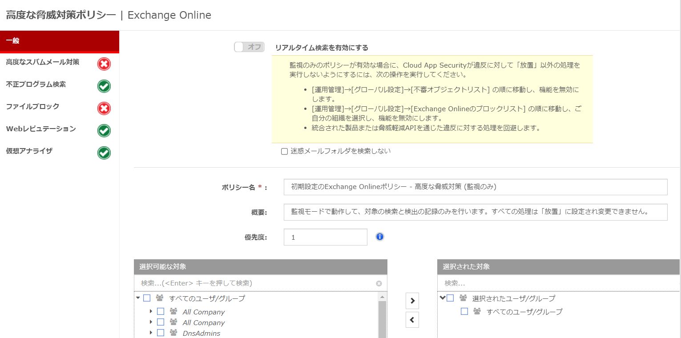Collapse the すべてのユーザ/グループ tree in available targets

[x=138, y=298]
